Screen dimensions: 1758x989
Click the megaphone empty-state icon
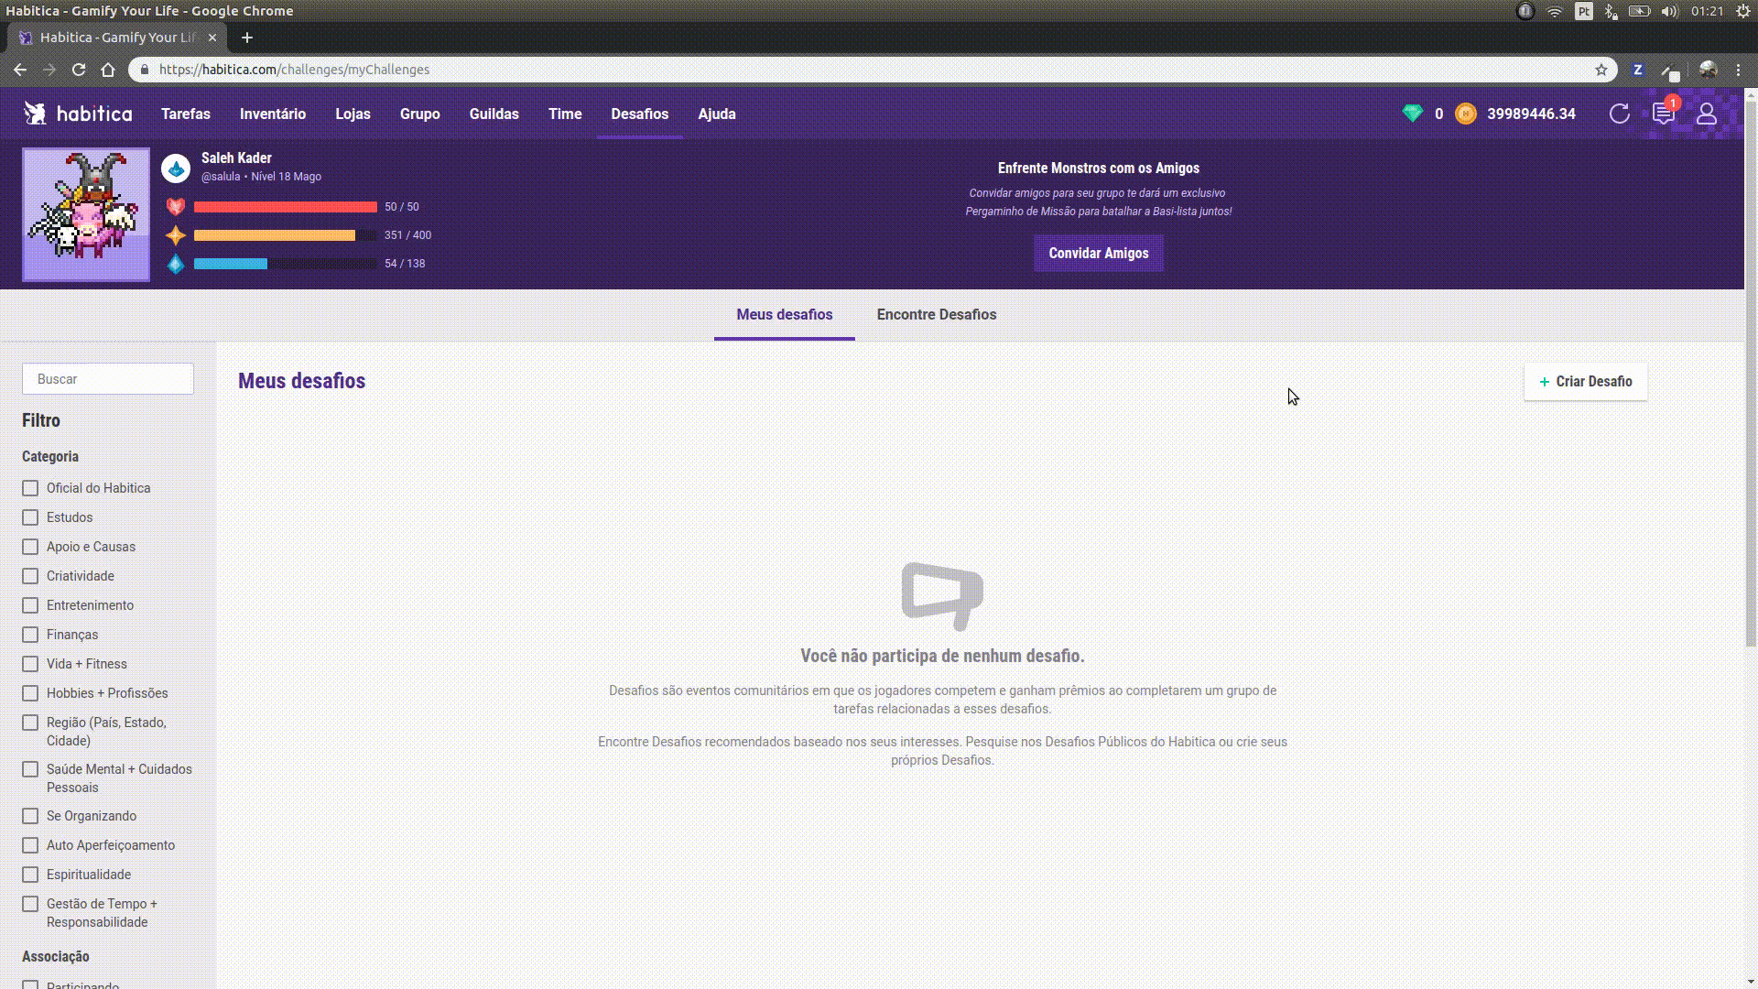click(x=942, y=596)
